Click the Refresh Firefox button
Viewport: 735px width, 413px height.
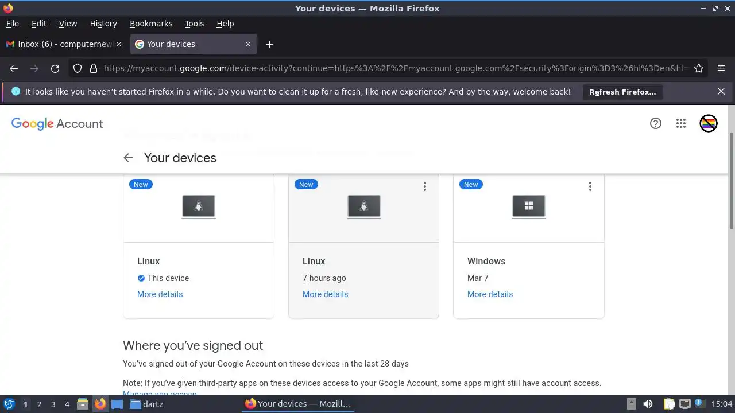pos(622,92)
